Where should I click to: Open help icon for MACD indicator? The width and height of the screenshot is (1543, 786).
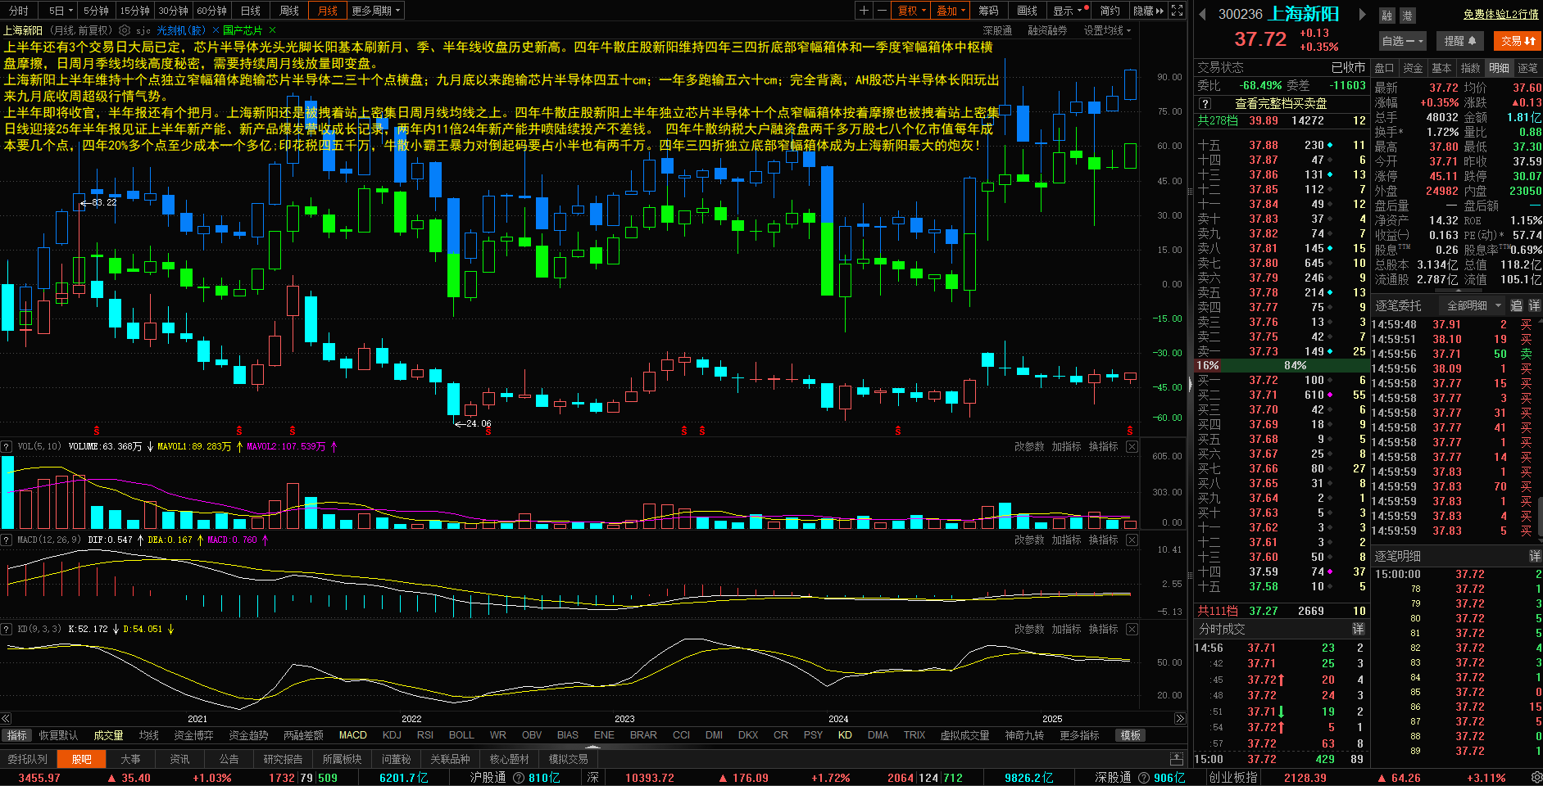point(7,540)
